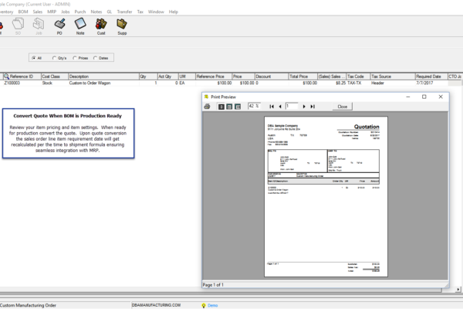Maximize the Print Preview window
The width and height of the screenshot is (463, 309).
pos(424,97)
